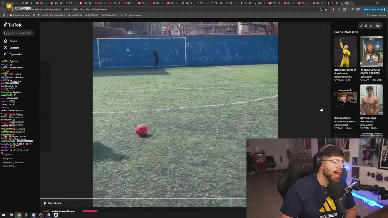Click the coin icon in top-right pill

point(361,26)
